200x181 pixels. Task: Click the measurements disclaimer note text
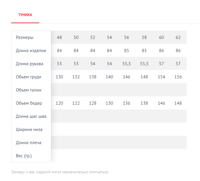click(60, 172)
